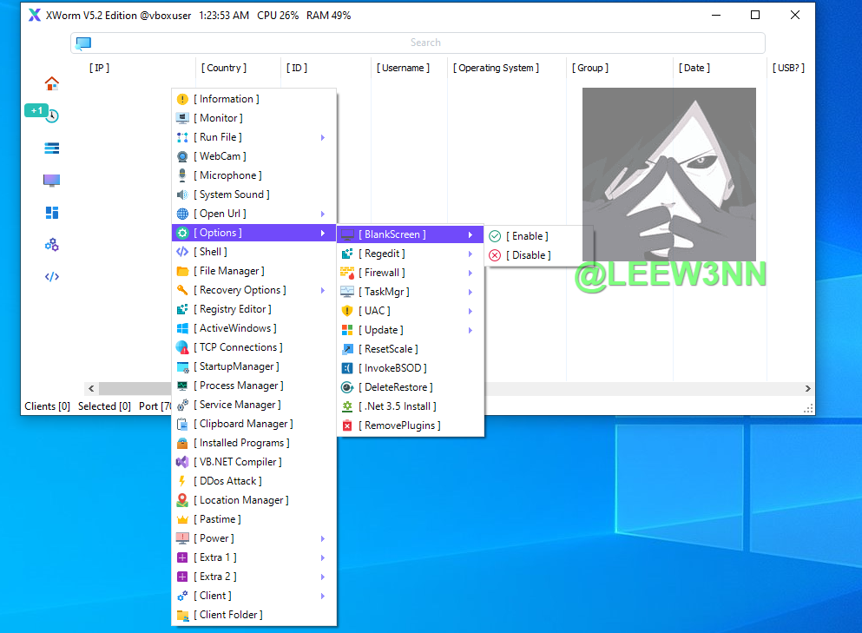
Task: Click the Operating System column header
Action: tap(496, 68)
